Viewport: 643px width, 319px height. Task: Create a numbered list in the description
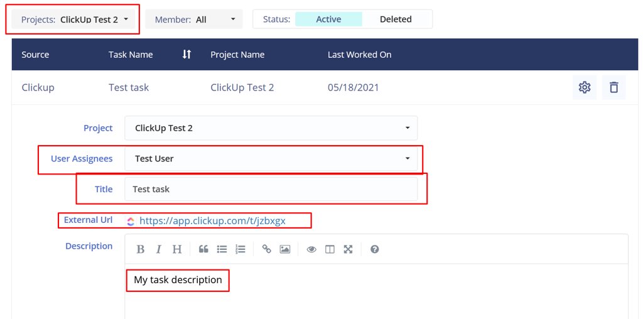pos(240,249)
